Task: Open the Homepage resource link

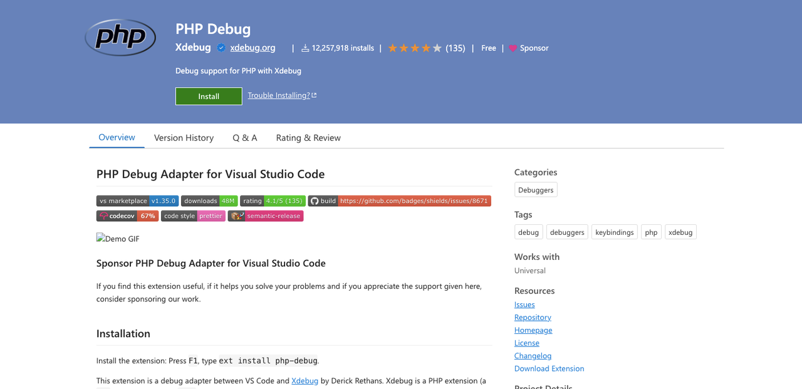Action: [533, 330]
